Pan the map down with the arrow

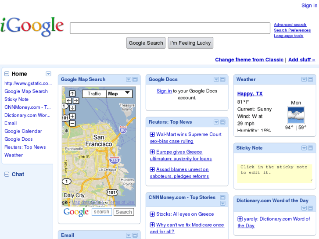(x=72, y=108)
